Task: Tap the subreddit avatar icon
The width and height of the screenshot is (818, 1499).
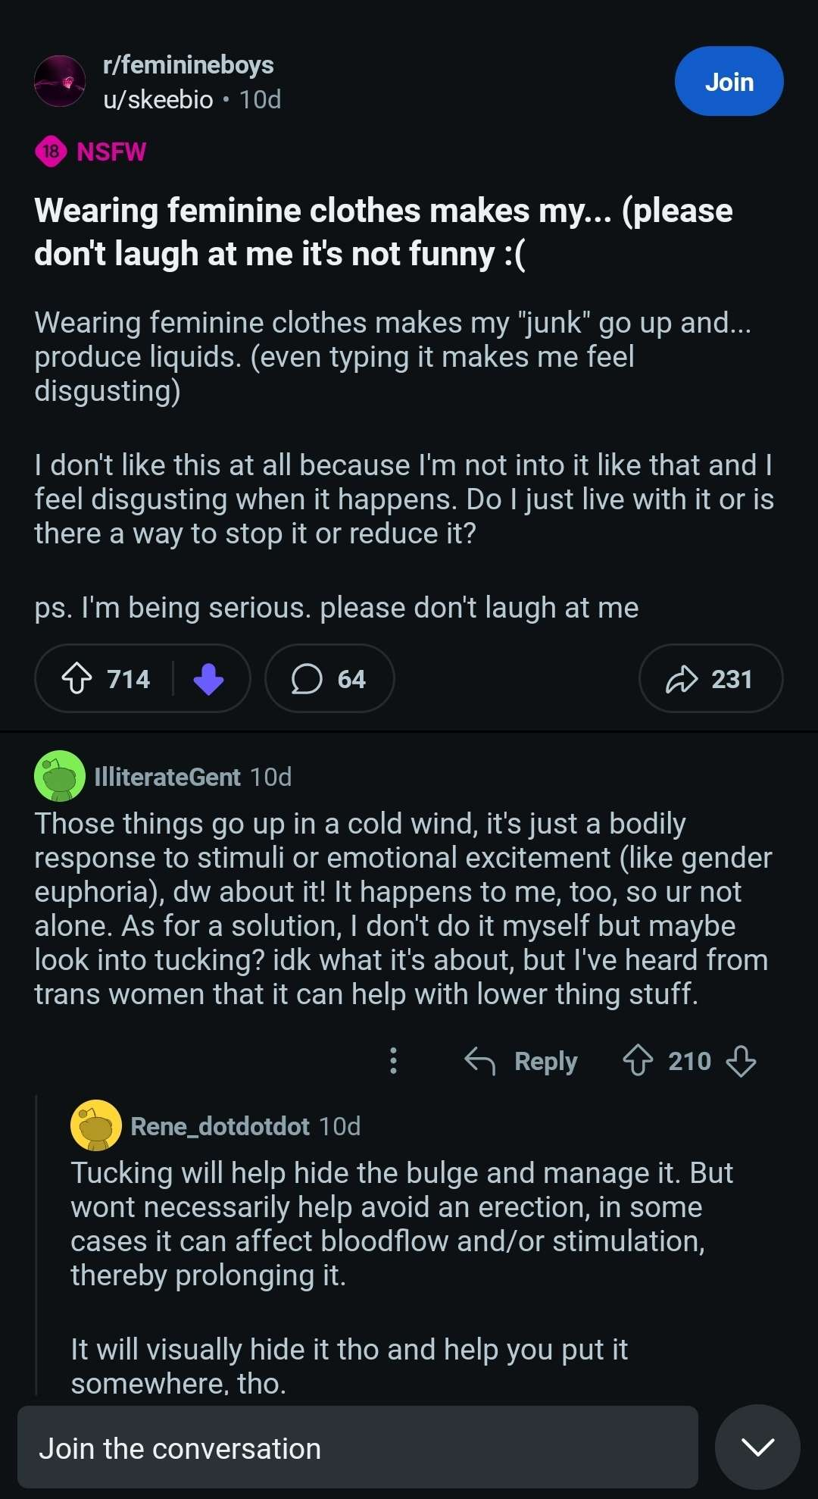Action: 60,81
